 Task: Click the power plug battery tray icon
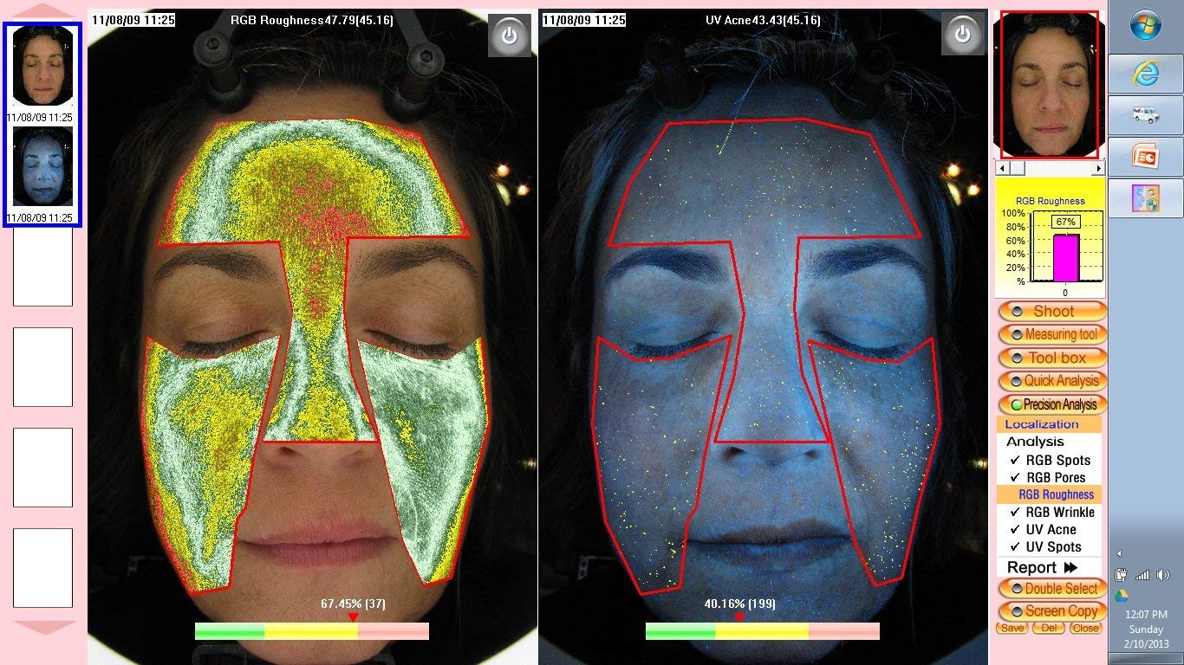1122,574
